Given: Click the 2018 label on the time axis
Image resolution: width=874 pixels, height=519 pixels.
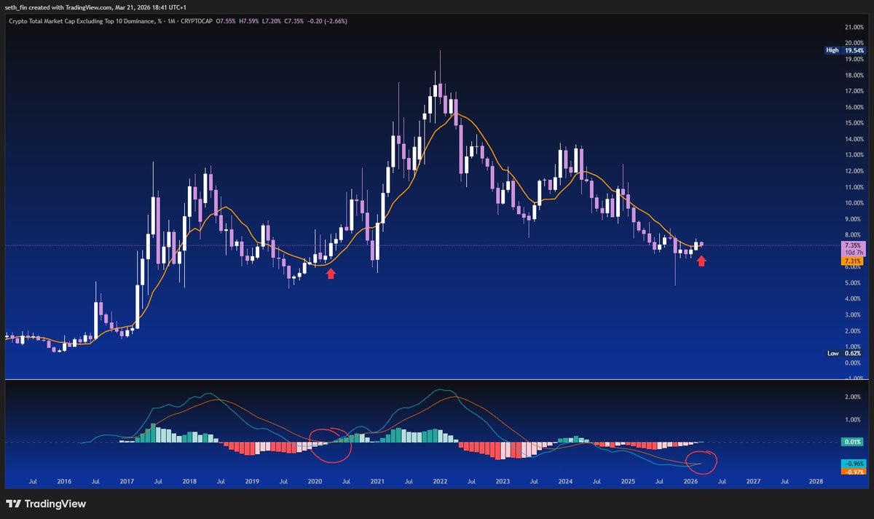Looking at the screenshot, I should click(189, 482).
